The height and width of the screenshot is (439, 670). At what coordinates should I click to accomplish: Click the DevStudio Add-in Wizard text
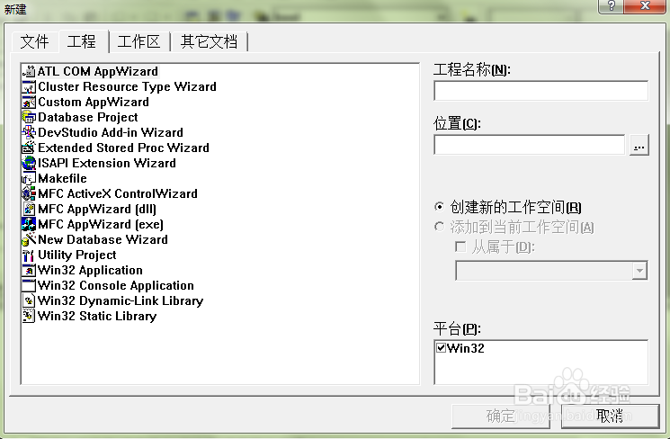(111, 132)
